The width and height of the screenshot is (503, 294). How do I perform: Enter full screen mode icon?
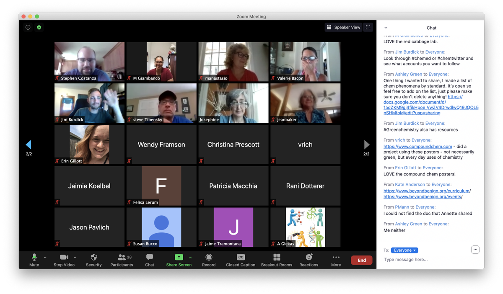[368, 27]
